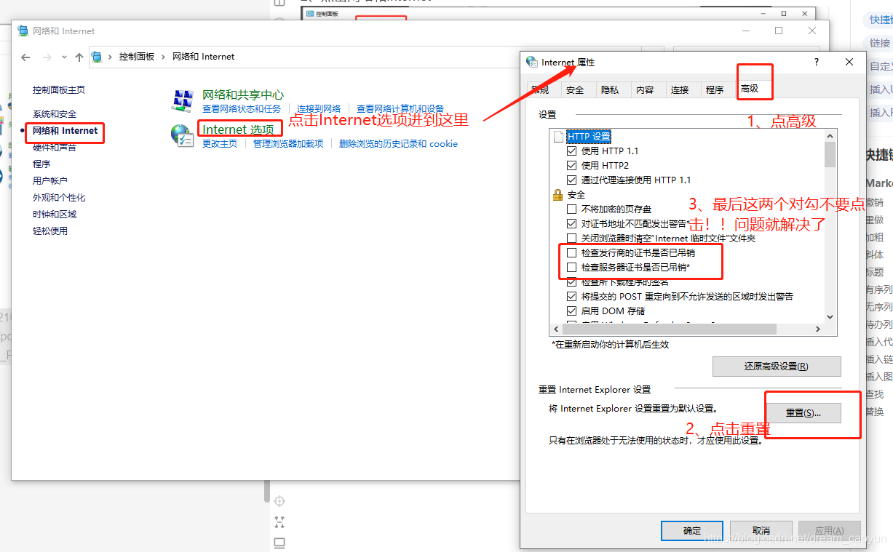Click the Network and Sharing Center icon
Image resolution: width=893 pixels, height=552 pixels.
(182, 101)
